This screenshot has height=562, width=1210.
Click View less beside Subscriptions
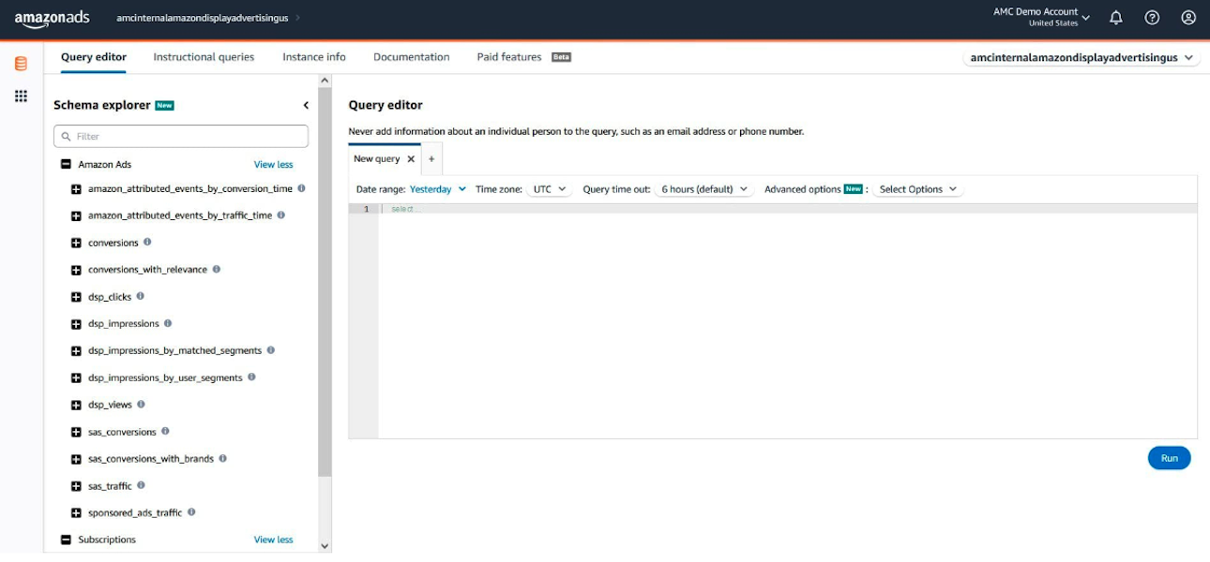coord(273,540)
